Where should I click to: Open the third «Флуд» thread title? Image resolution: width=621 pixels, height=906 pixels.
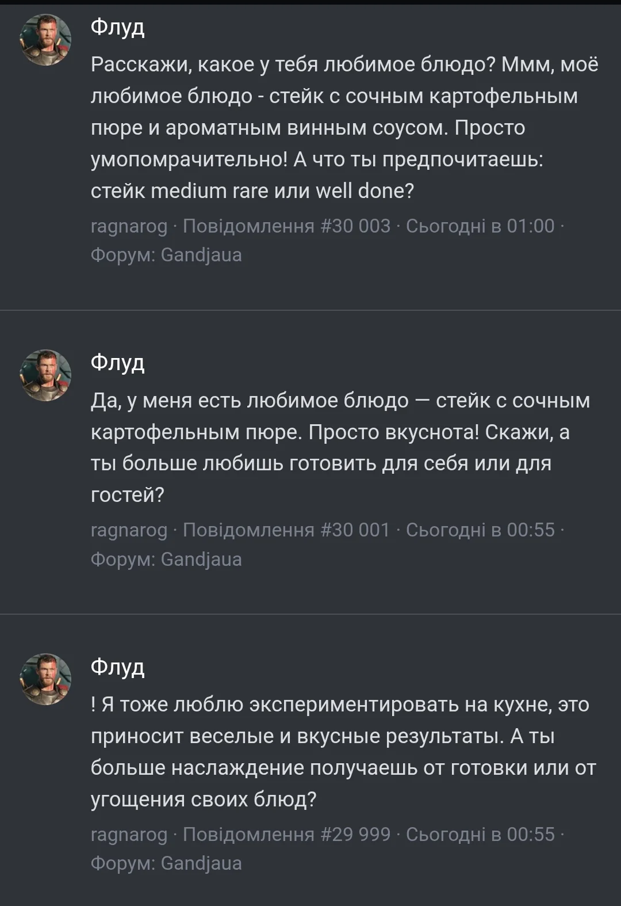118,669
